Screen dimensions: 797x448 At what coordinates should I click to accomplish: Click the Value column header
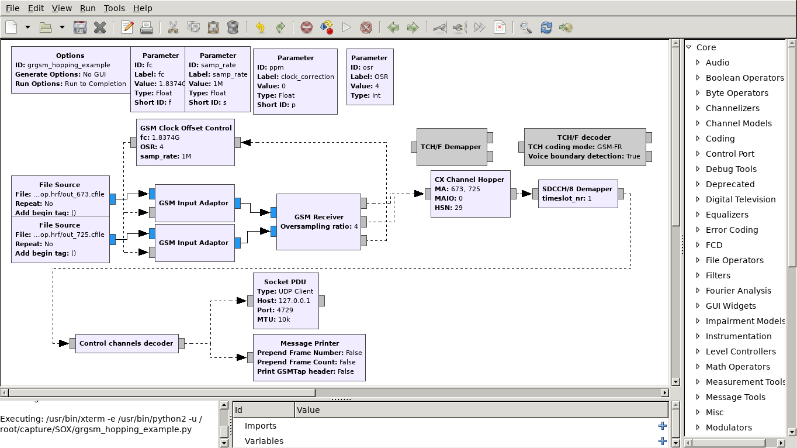click(481, 409)
